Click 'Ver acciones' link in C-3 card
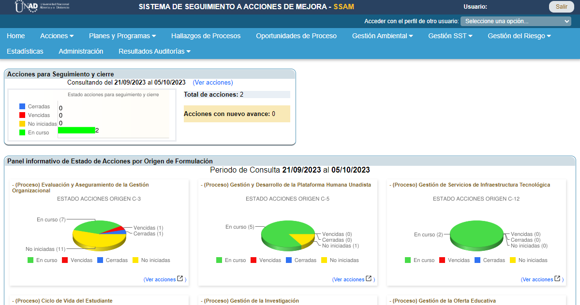The height and width of the screenshot is (305, 580). (160, 279)
